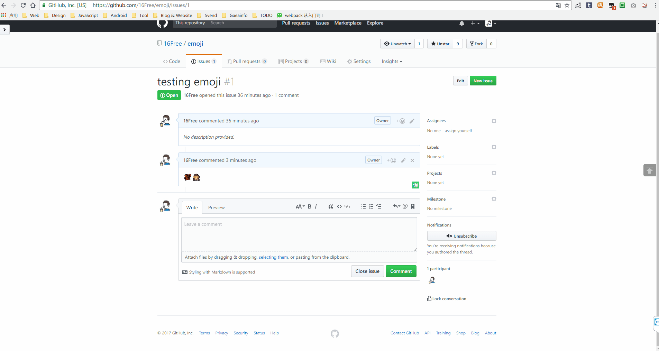Insert code formatting in the comment editor

tap(339, 206)
